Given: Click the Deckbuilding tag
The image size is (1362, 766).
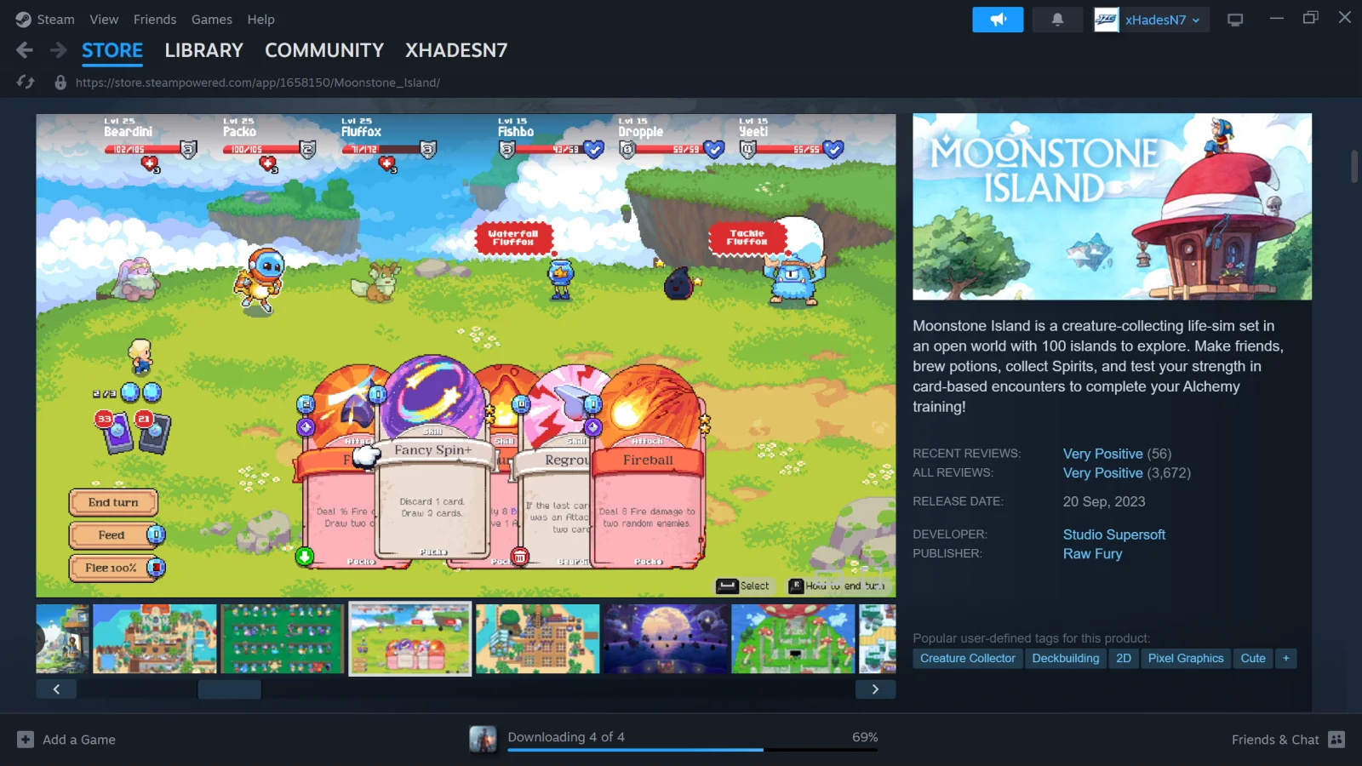Looking at the screenshot, I should 1066,659.
